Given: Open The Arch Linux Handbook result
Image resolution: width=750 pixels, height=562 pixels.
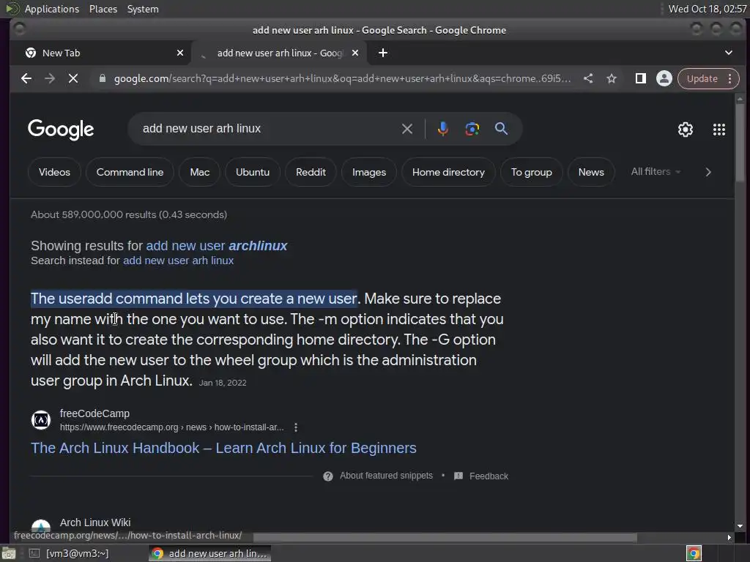Looking at the screenshot, I should (x=223, y=448).
